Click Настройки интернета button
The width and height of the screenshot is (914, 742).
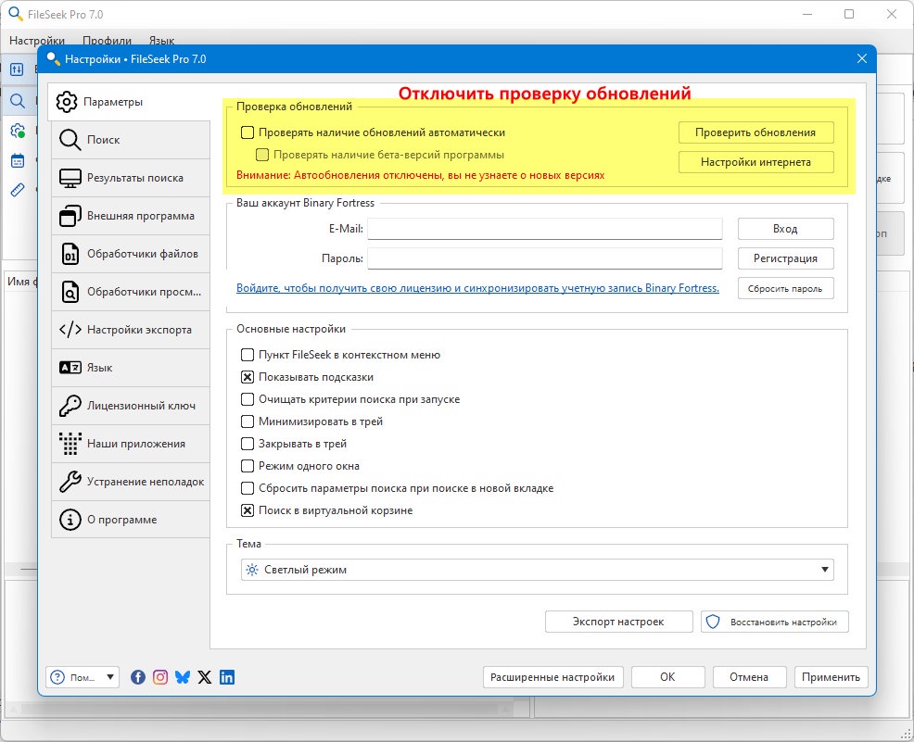755,162
